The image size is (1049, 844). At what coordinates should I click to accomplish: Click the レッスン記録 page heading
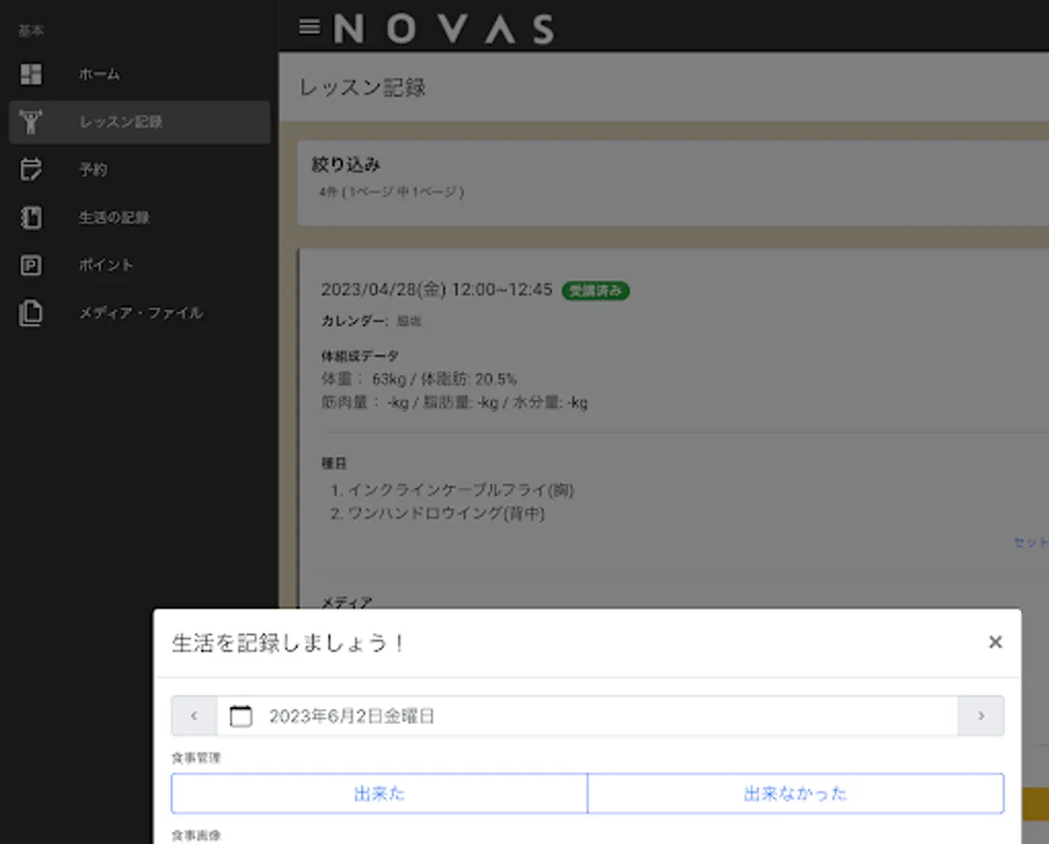(x=362, y=87)
